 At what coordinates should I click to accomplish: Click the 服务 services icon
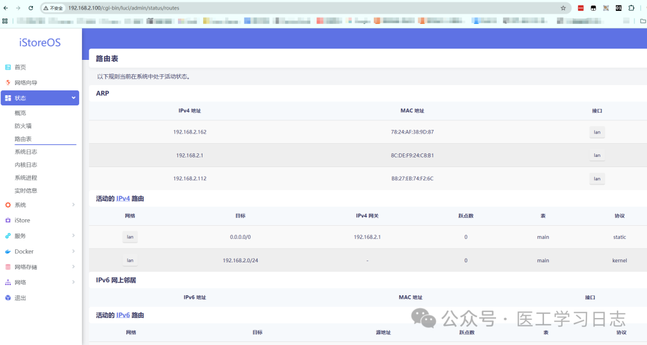pos(8,236)
